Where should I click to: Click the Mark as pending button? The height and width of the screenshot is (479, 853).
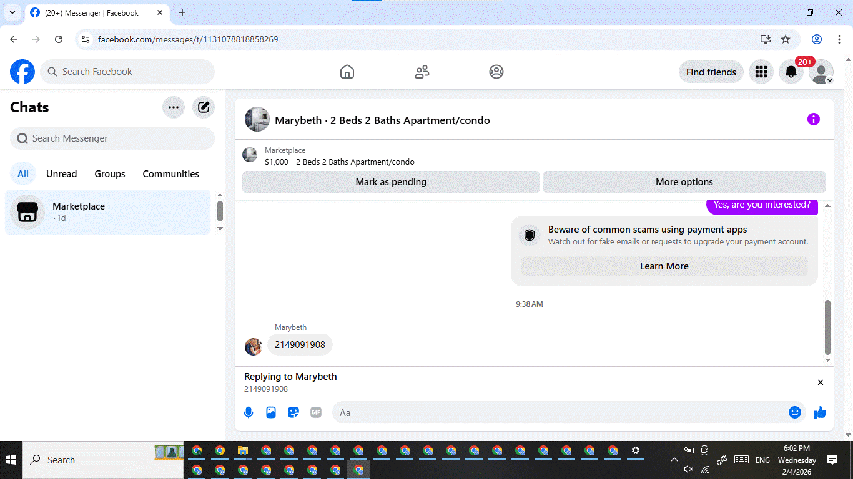pyautogui.click(x=391, y=182)
